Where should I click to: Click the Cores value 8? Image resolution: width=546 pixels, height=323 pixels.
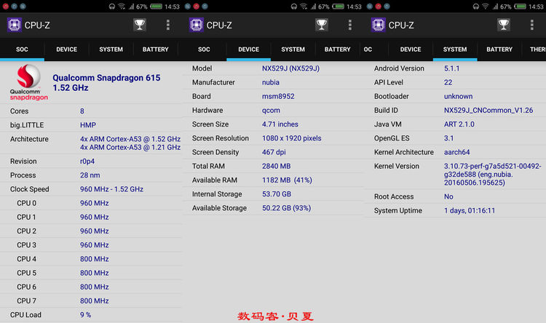82,111
